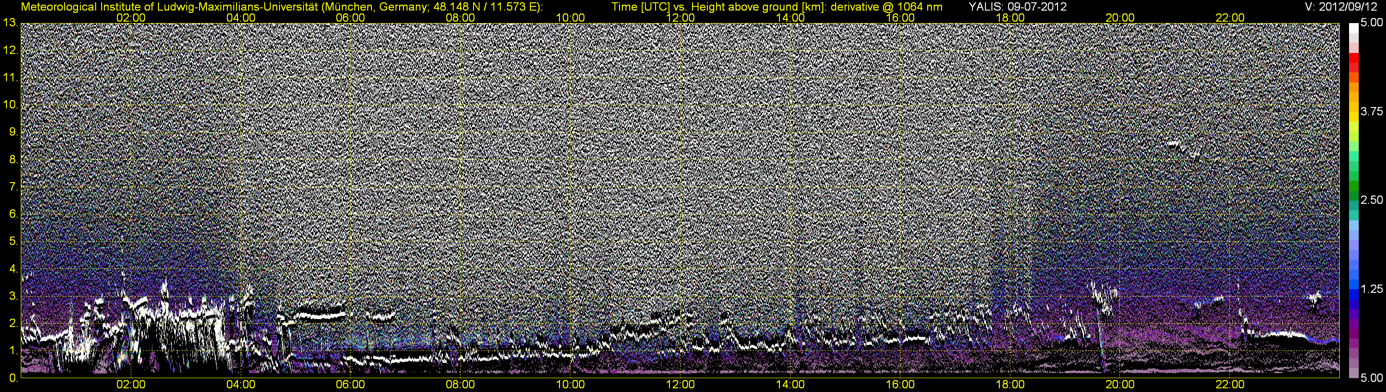
Task: Click the 5.00 value below the color scale
Action: click(1372, 378)
